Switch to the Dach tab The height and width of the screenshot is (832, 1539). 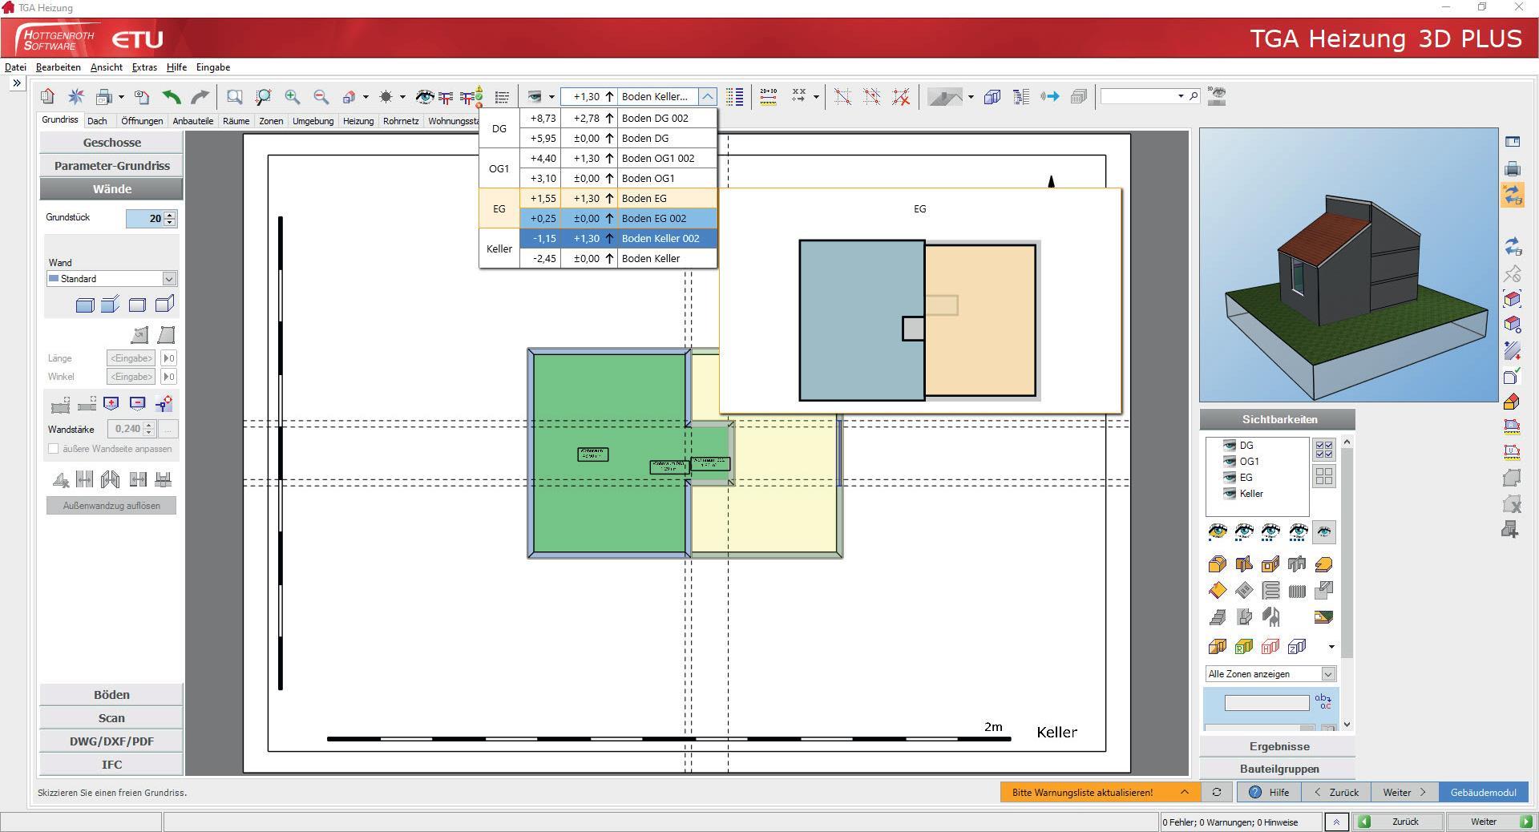[97, 121]
